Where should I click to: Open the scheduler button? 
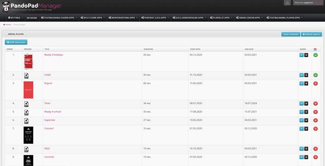tap(291, 34)
